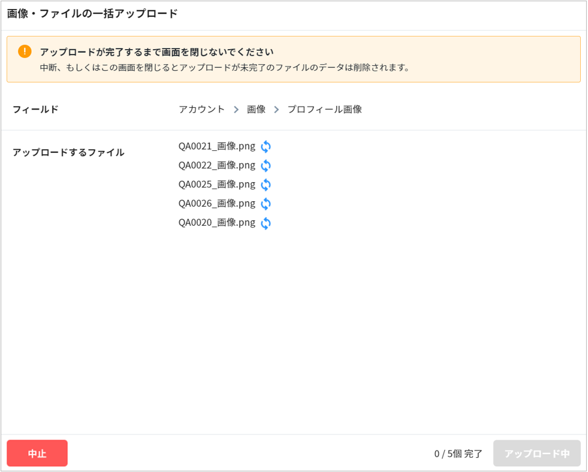This screenshot has width=588, height=472.
Task: Select the file name QA0025_画像.png
Action: 216,184
